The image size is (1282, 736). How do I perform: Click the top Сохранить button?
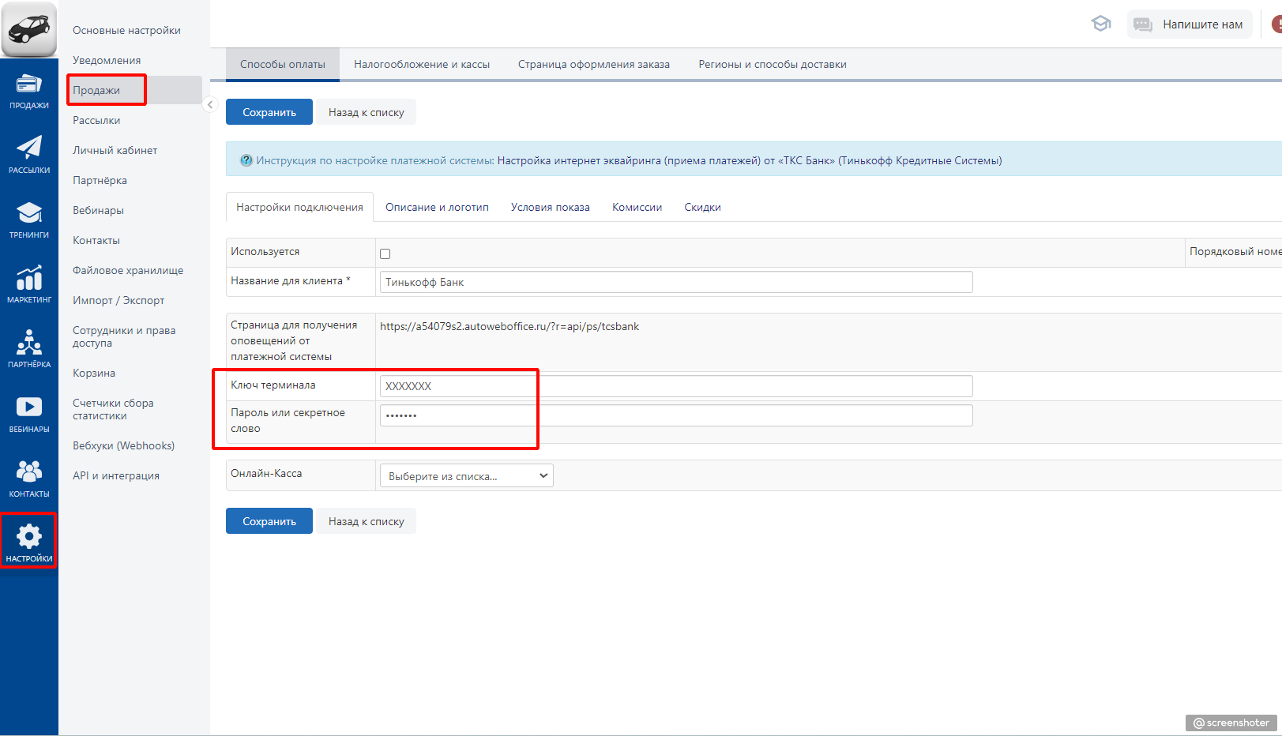pos(269,112)
